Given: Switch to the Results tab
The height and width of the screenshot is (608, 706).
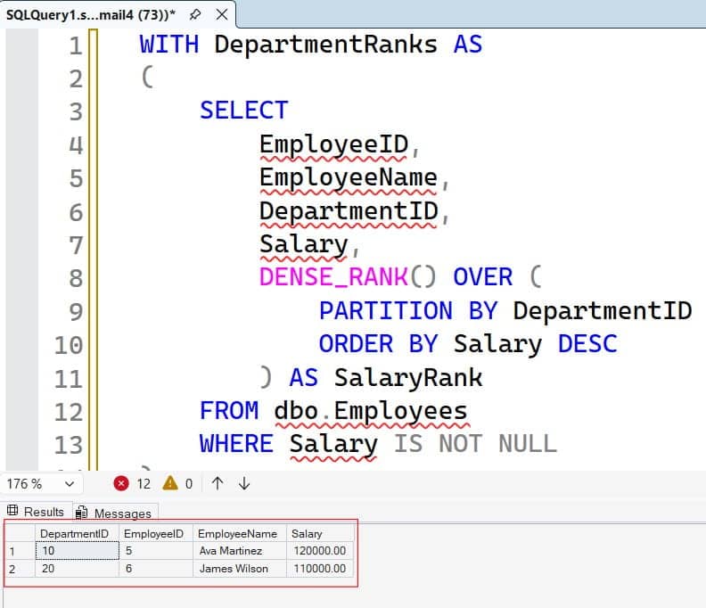Looking at the screenshot, I should tap(36, 511).
